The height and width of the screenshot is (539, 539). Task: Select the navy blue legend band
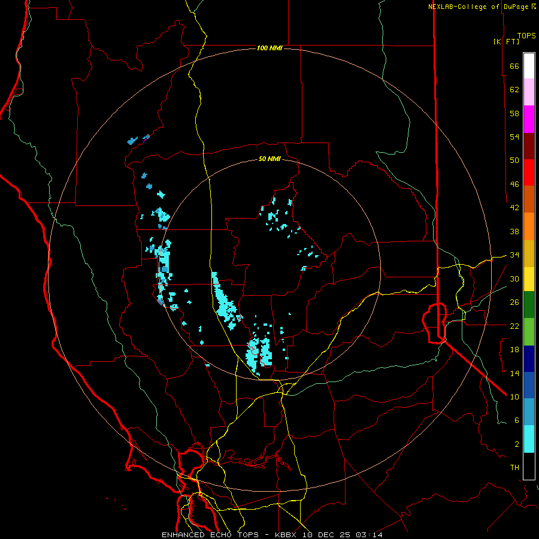pyautogui.click(x=529, y=359)
